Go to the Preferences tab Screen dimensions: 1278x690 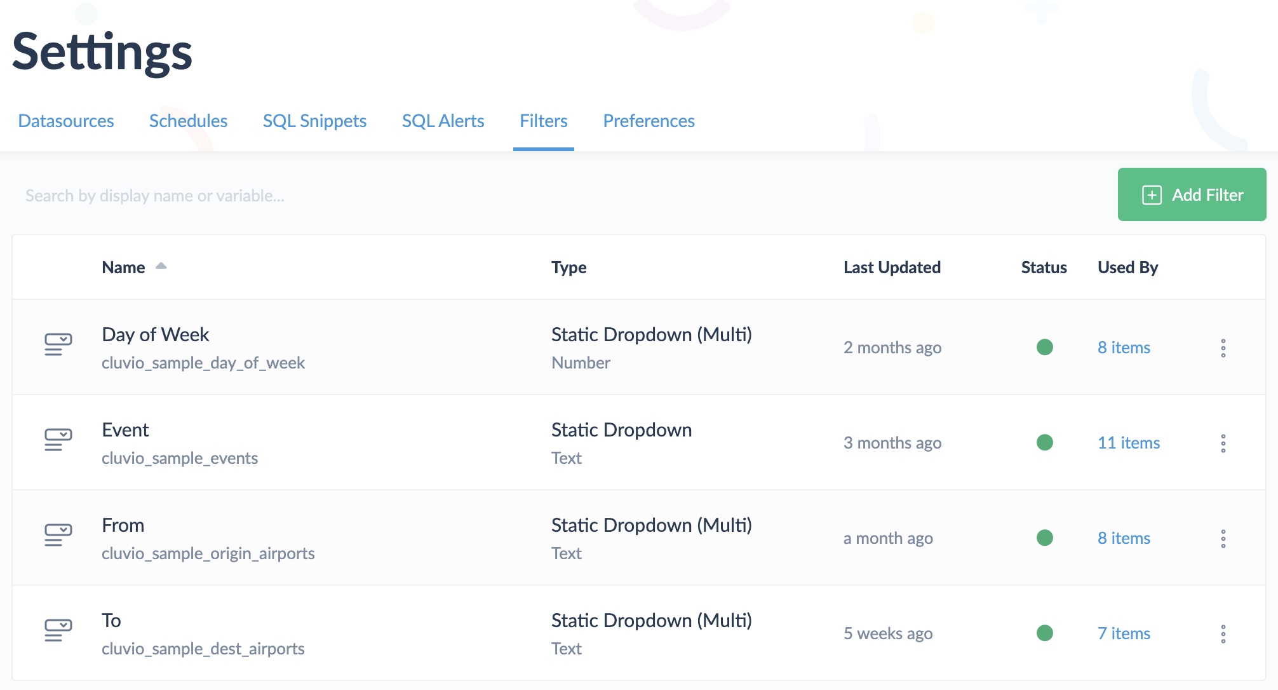coord(649,121)
